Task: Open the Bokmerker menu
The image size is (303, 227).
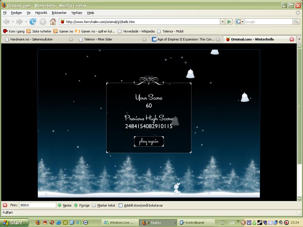Action: tap(59, 13)
